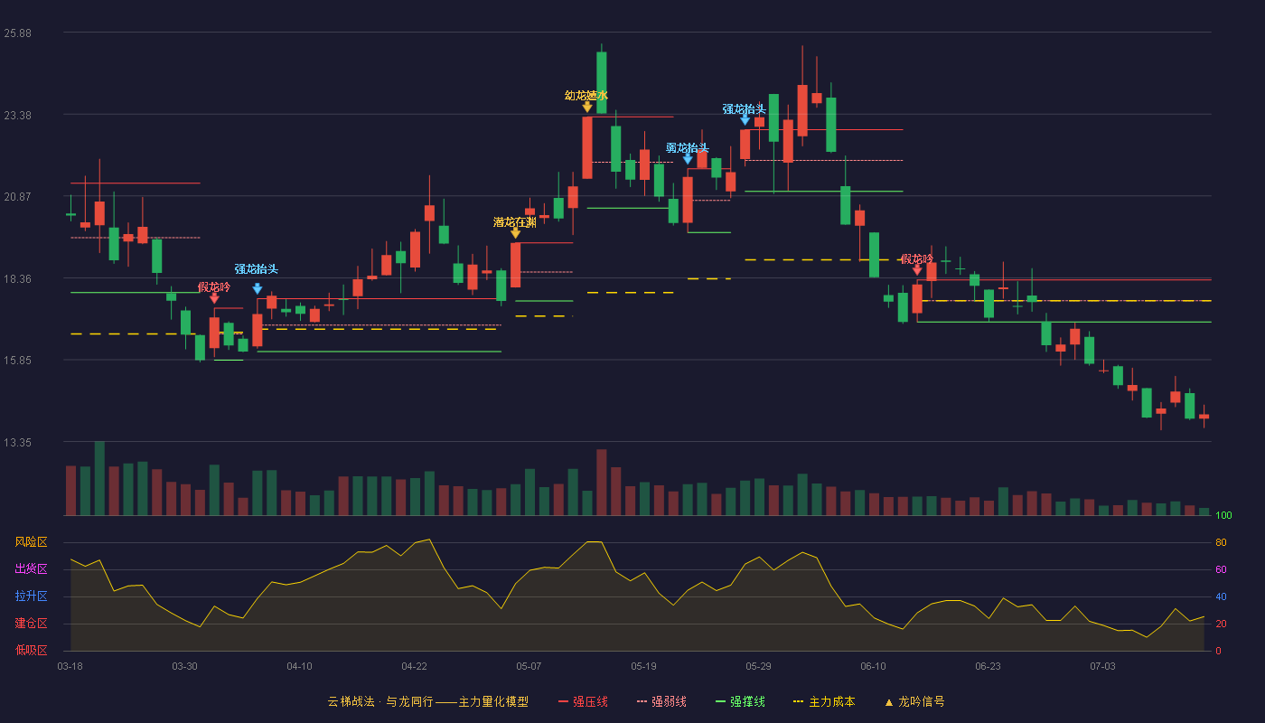Click the 出货区 zone label
The height and width of the screenshot is (723, 1265).
pos(31,569)
